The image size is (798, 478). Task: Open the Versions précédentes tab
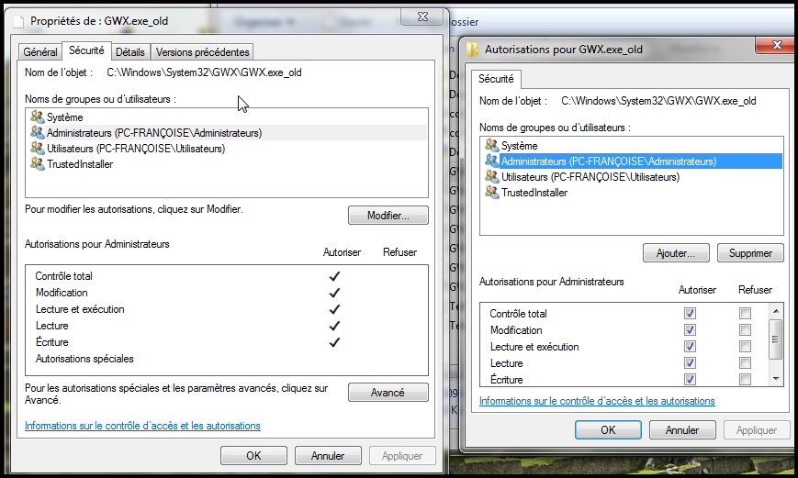pos(203,52)
